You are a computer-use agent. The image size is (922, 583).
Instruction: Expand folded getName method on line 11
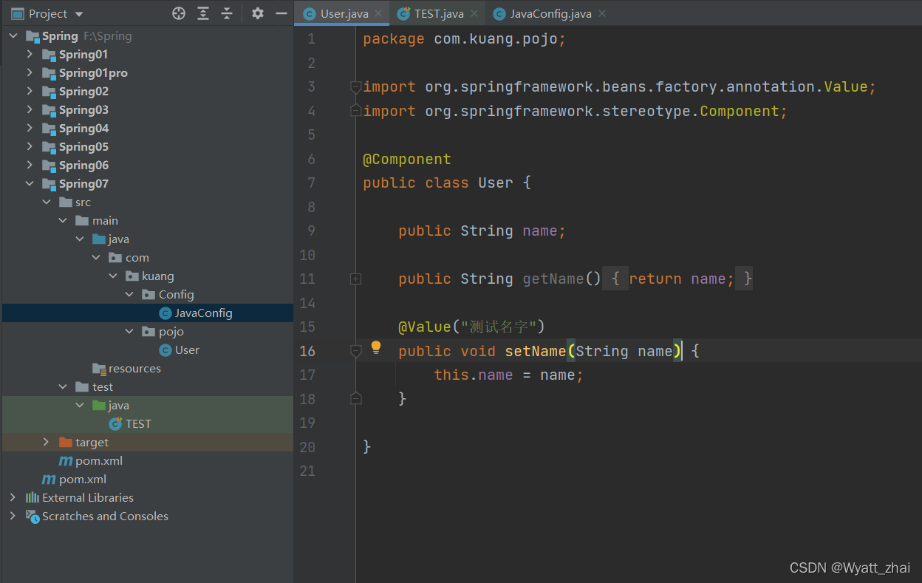(x=355, y=279)
